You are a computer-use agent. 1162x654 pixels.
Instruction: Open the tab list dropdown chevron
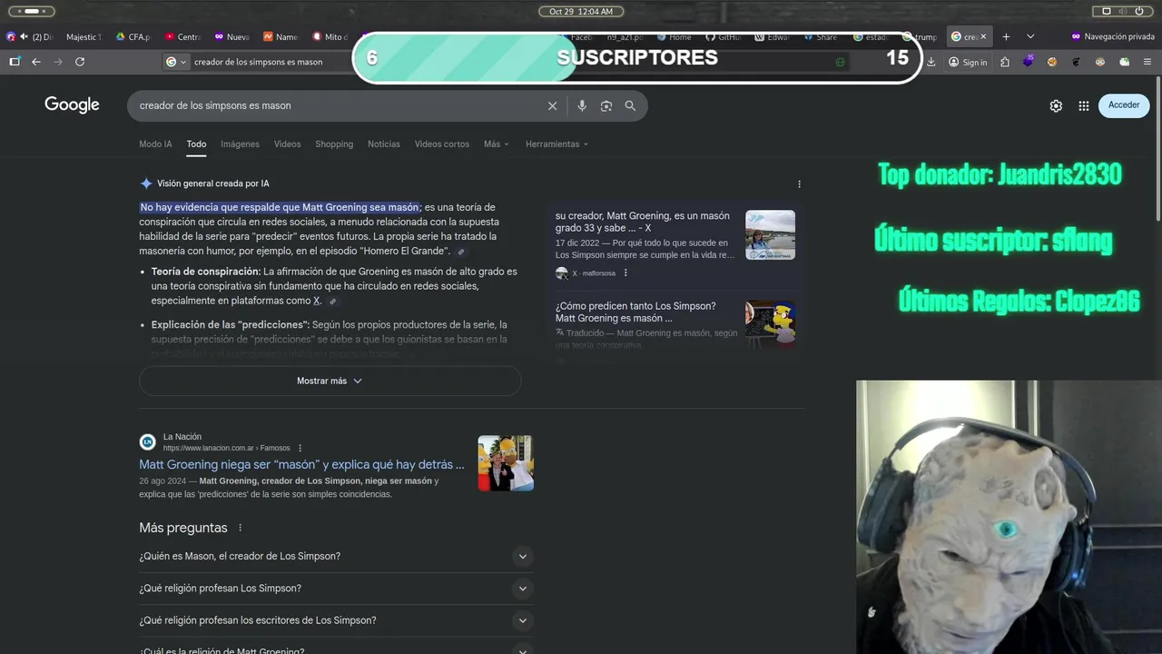pyautogui.click(x=1030, y=36)
